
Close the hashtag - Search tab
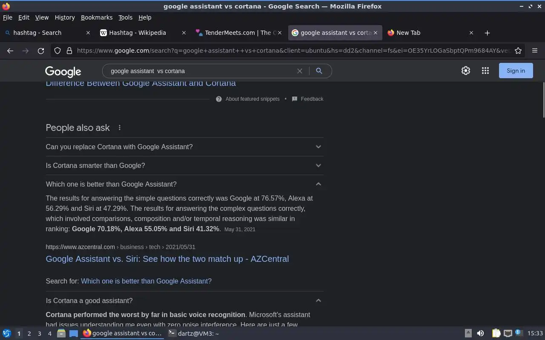click(x=88, y=33)
